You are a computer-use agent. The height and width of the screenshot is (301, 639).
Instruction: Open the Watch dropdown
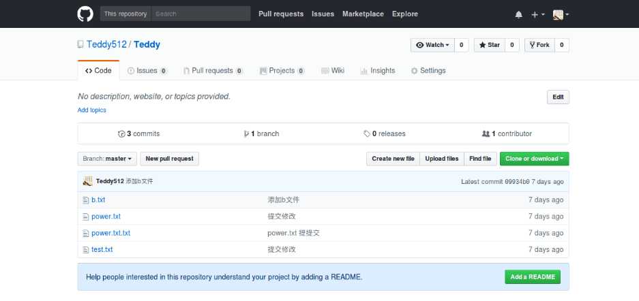tap(432, 45)
